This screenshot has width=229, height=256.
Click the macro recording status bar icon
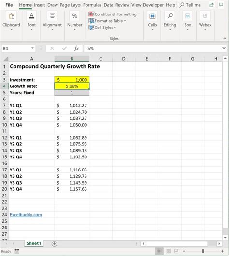click(17, 251)
